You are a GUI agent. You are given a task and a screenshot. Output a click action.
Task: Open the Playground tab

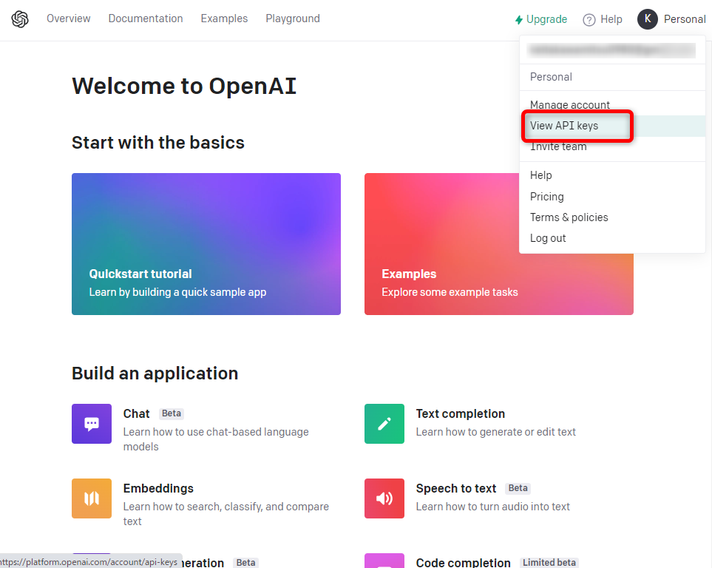pos(293,18)
